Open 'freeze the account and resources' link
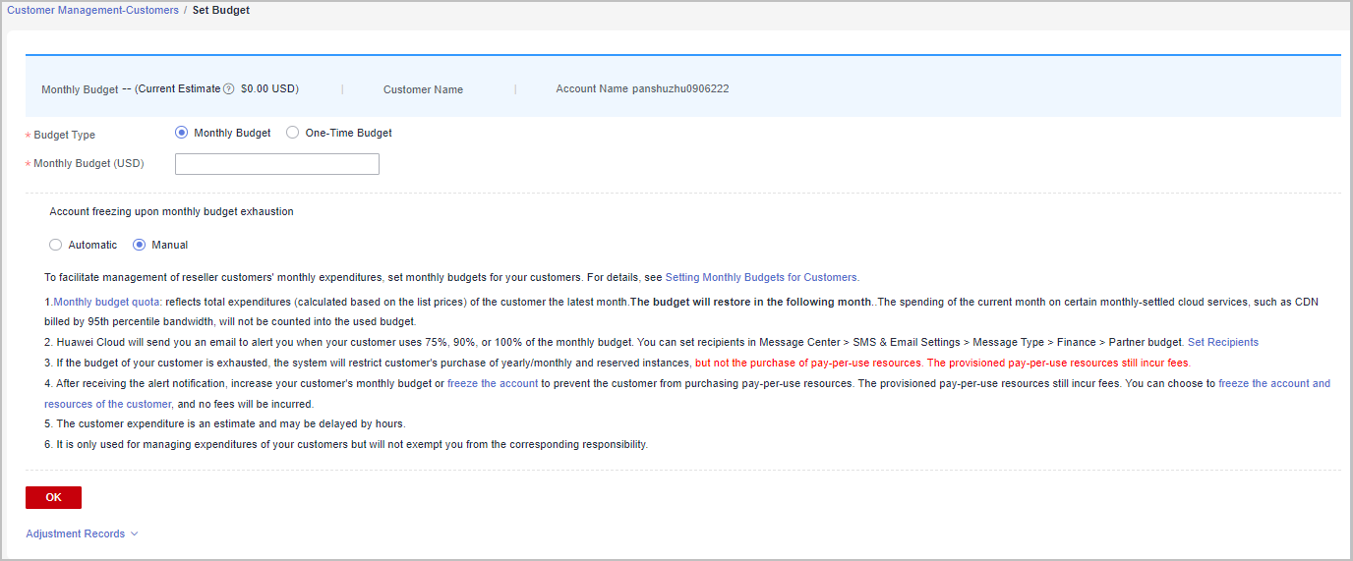The width and height of the screenshot is (1353, 561). (1273, 383)
